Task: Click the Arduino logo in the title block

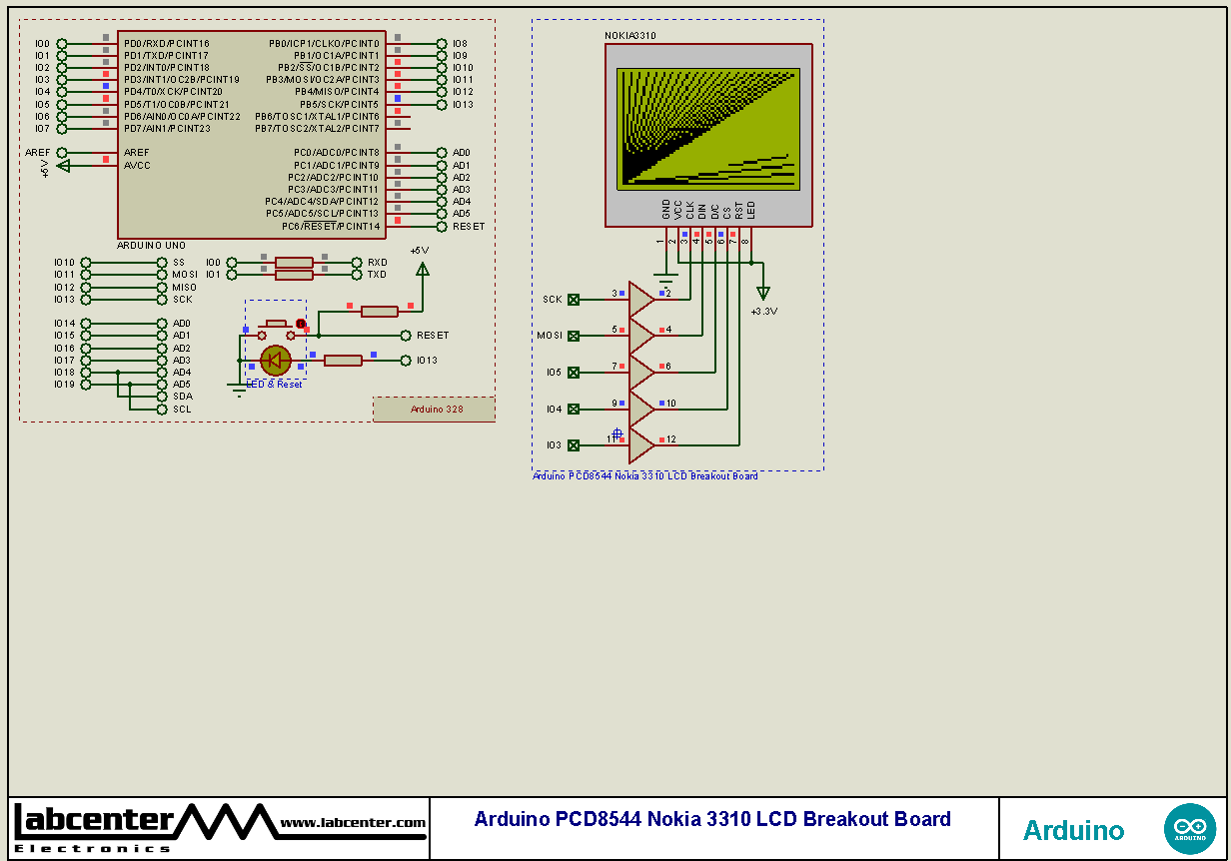Action: point(1190,828)
